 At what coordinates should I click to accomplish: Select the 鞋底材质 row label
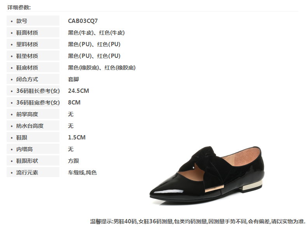33,68
